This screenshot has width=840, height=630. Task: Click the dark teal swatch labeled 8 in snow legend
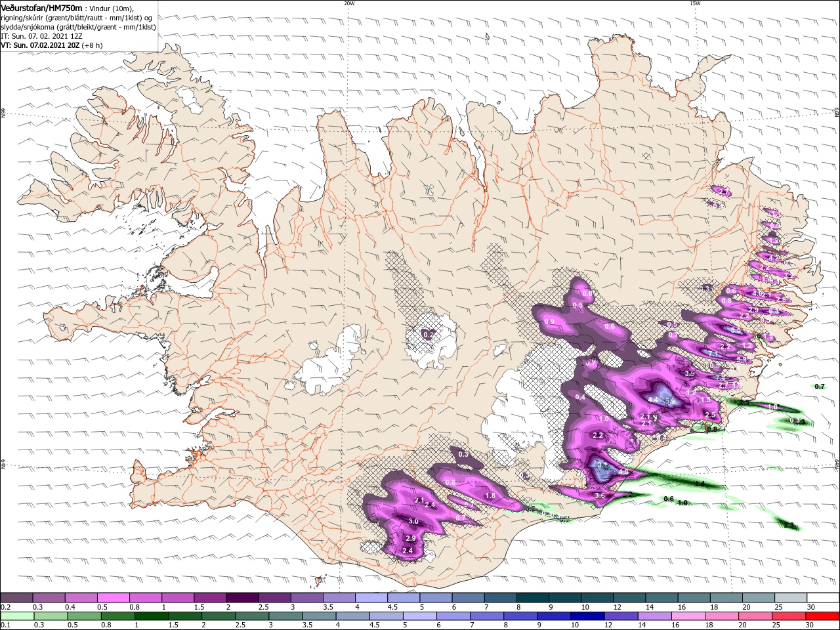click(532, 598)
